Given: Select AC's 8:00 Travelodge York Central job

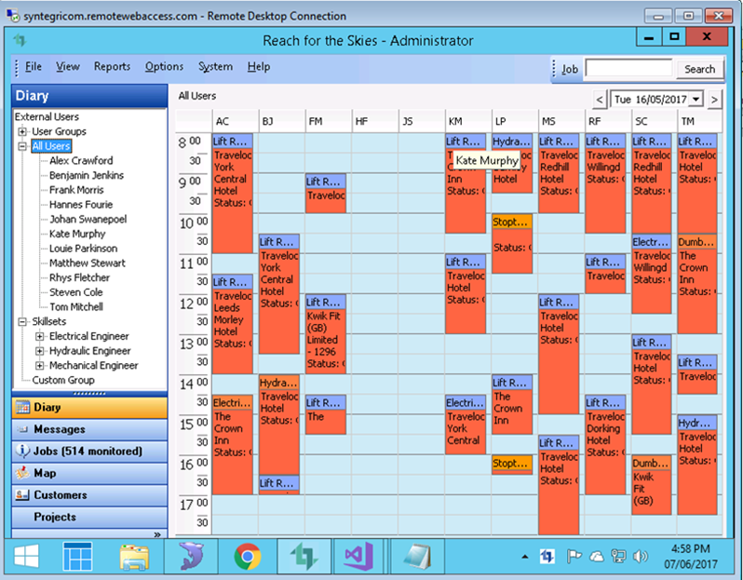Looking at the screenshot, I should [232, 194].
